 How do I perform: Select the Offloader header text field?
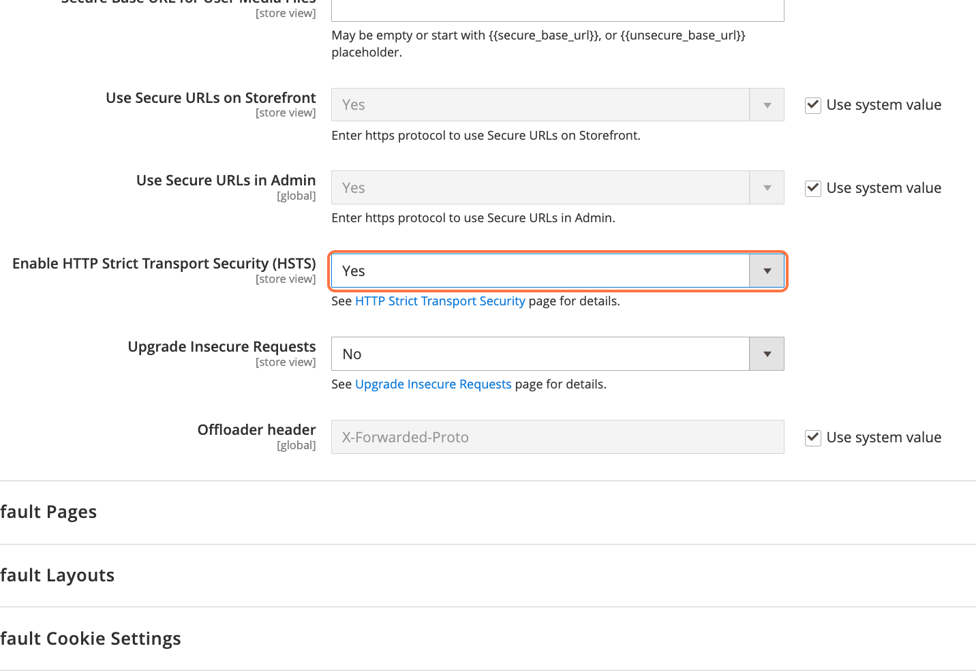coord(557,437)
